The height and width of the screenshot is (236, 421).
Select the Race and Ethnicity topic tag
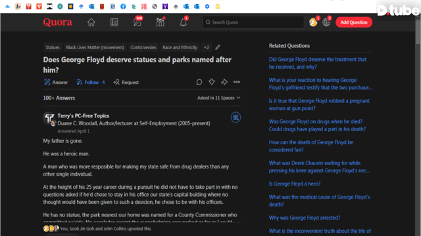(x=180, y=47)
